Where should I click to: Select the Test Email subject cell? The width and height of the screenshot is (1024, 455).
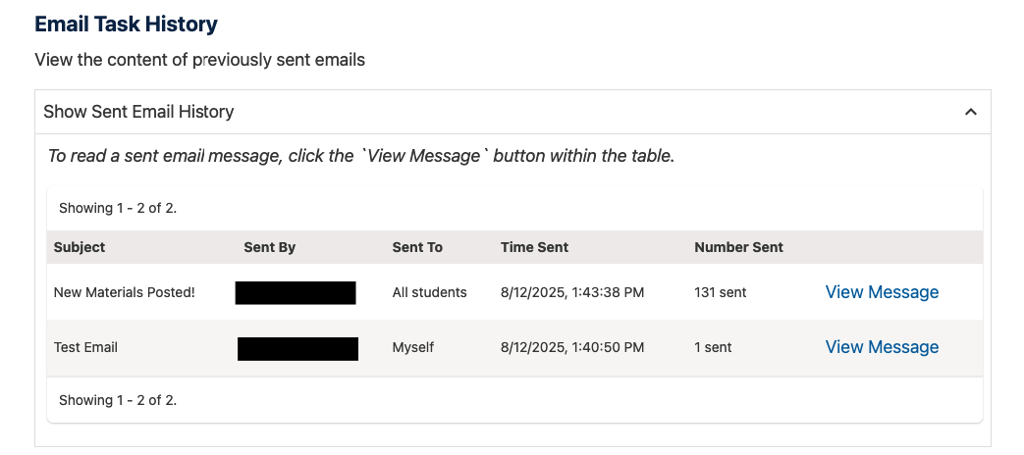coord(85,347)
